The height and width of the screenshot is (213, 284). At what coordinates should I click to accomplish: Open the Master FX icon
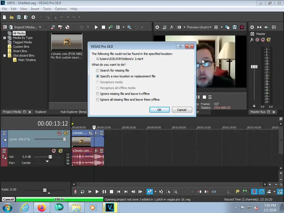pyautogui.click(x=252, y=40)
